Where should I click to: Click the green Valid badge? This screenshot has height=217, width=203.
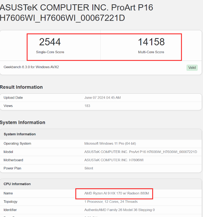pyautogui.click(x=192, y=68)
